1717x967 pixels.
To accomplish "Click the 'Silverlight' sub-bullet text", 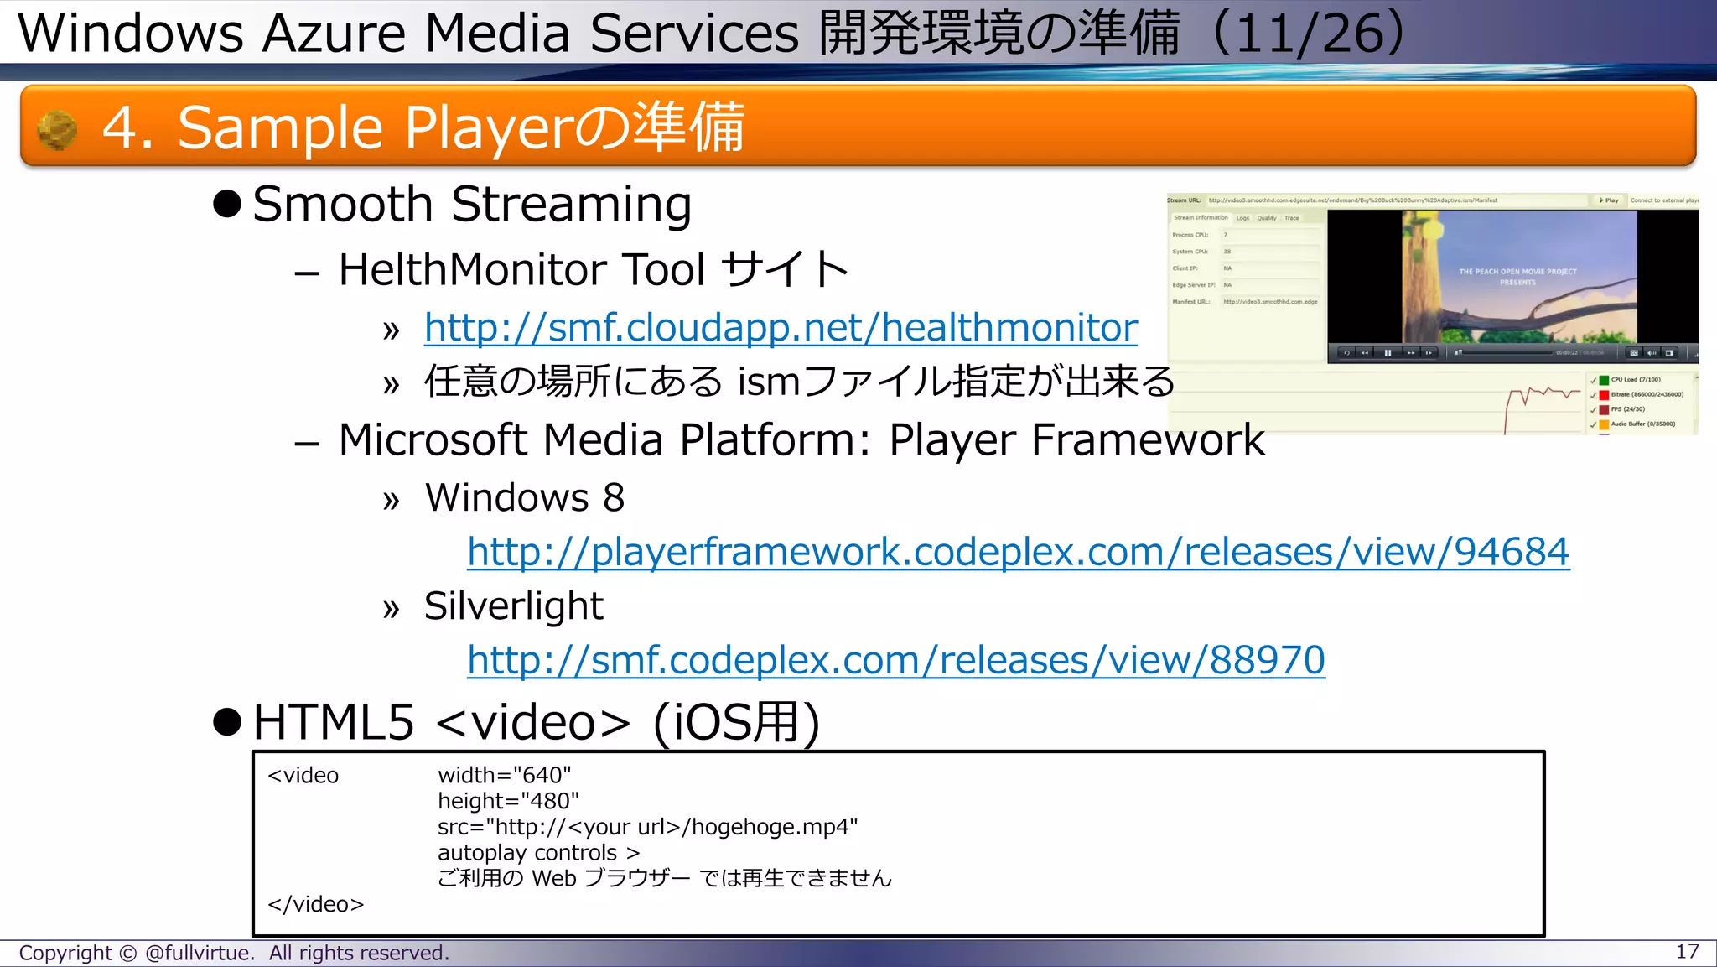I will (514, 606).
